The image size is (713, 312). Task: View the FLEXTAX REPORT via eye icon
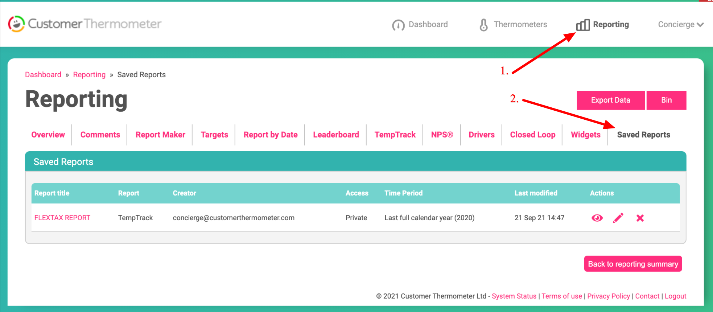[597, 218]
